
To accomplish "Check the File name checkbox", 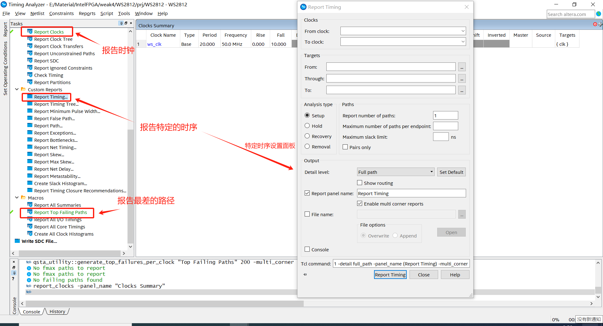I will pyautogui.click(x=307, y=214).
